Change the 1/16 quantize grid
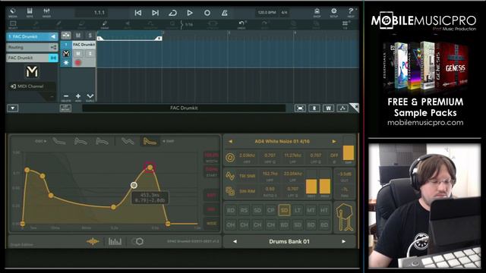The width and height of the screenshot is (486, 273). (x=188, y=24)
